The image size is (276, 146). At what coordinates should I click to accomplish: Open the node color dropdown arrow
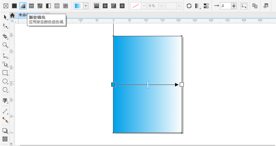144,6
